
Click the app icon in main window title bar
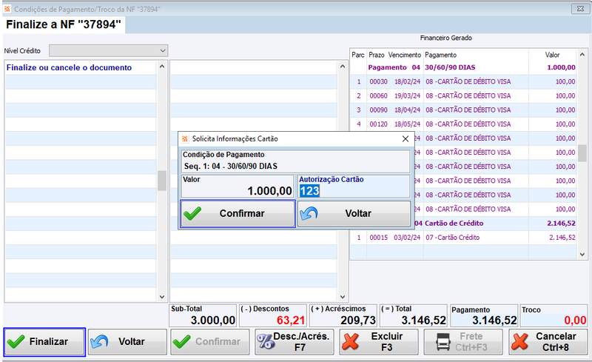[x=7, y=9]
